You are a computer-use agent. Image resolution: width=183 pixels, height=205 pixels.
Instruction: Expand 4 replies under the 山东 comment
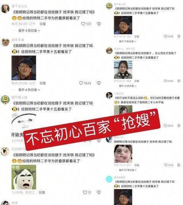pyautogui.click(x=29, y=90)
